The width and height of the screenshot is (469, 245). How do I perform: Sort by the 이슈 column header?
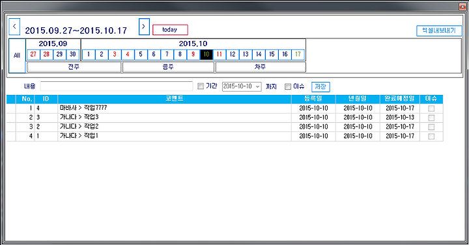pyautogui.click(x=431, y=99)
